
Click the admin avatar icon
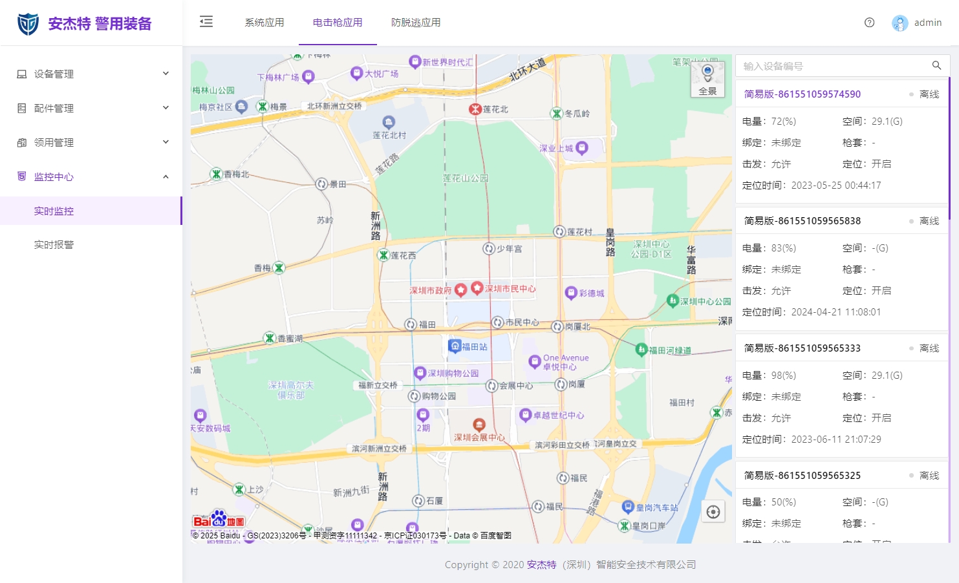point(900,23)
